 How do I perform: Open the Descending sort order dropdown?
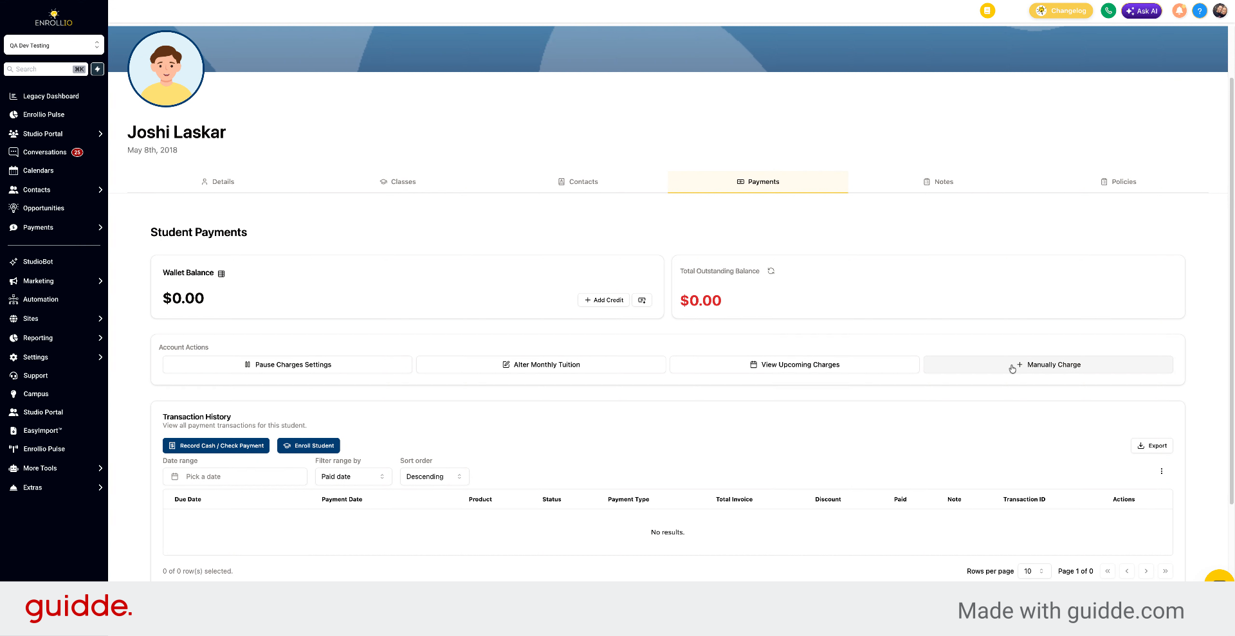pyautogui.click(x=434, y=477)
